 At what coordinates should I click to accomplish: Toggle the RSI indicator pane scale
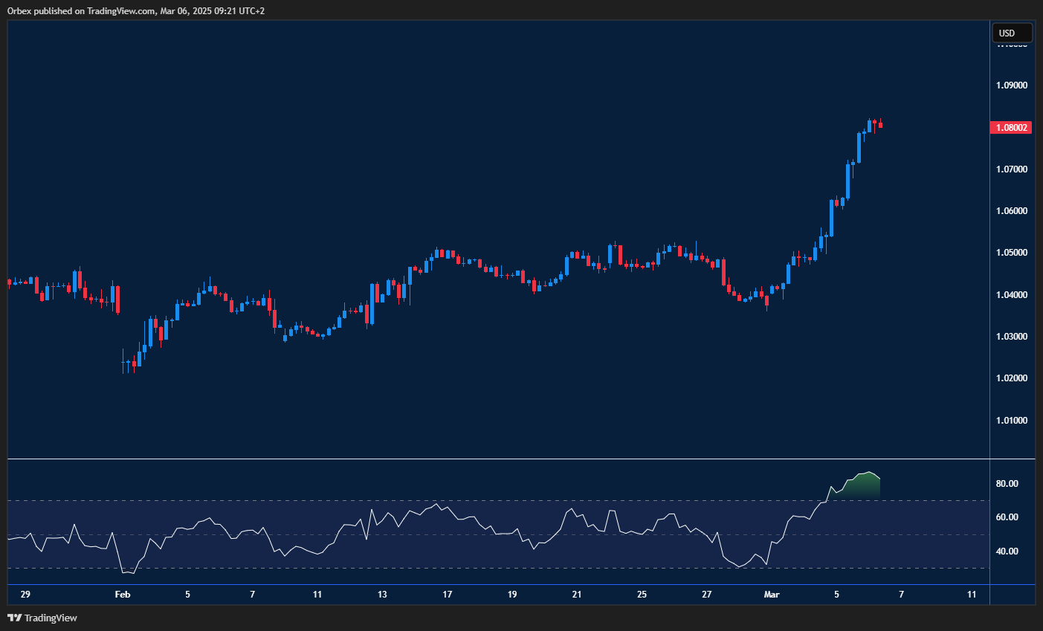pyautogui.click(x=1011, y=520)
